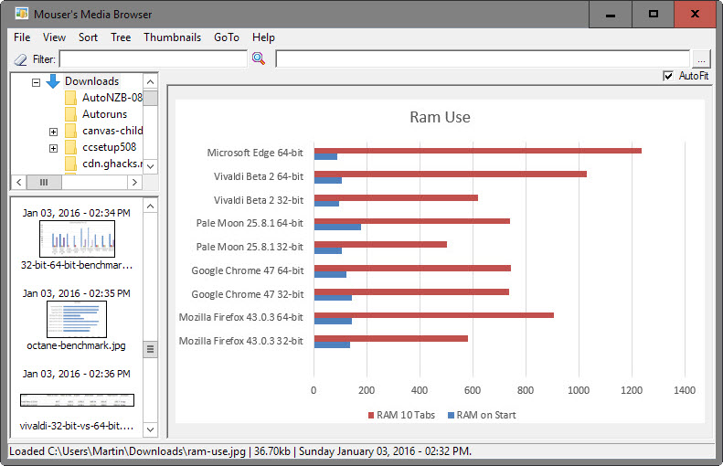Click the Mouser's Media Browser title icon
723x466 pixels.
(x=21, y=14)
